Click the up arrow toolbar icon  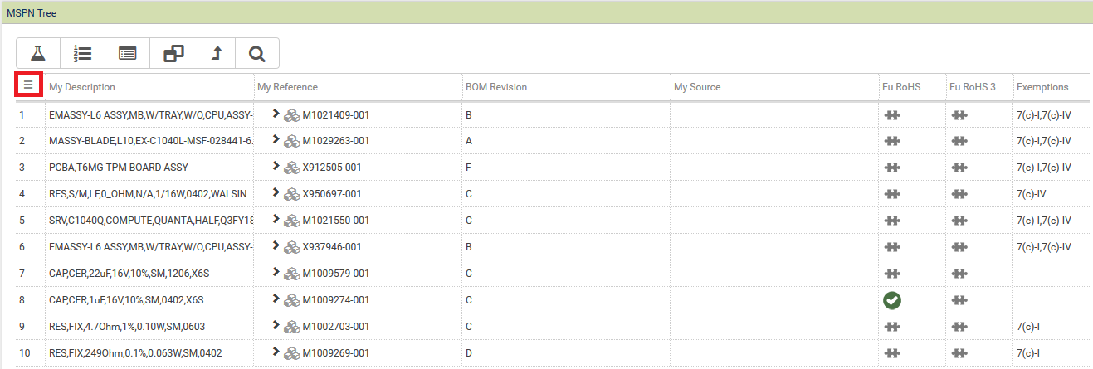click(x=217, y=54)
